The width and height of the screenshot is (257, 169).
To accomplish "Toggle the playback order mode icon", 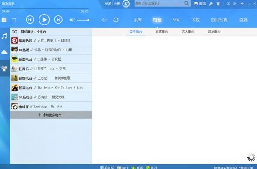I will (14, 20).
